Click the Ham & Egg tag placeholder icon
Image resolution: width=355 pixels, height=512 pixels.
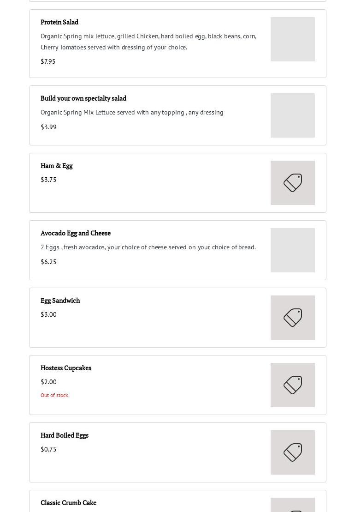pos(293,183)
